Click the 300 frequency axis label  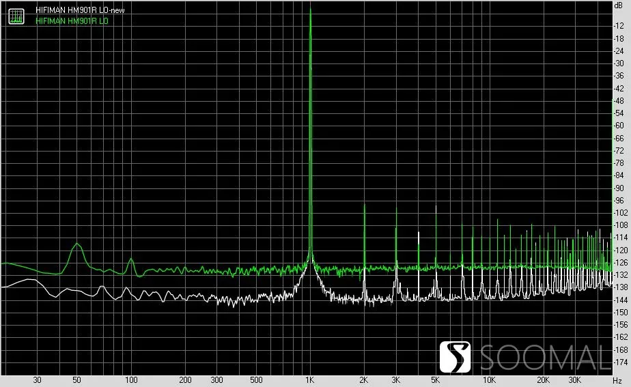tap(216, 380)
